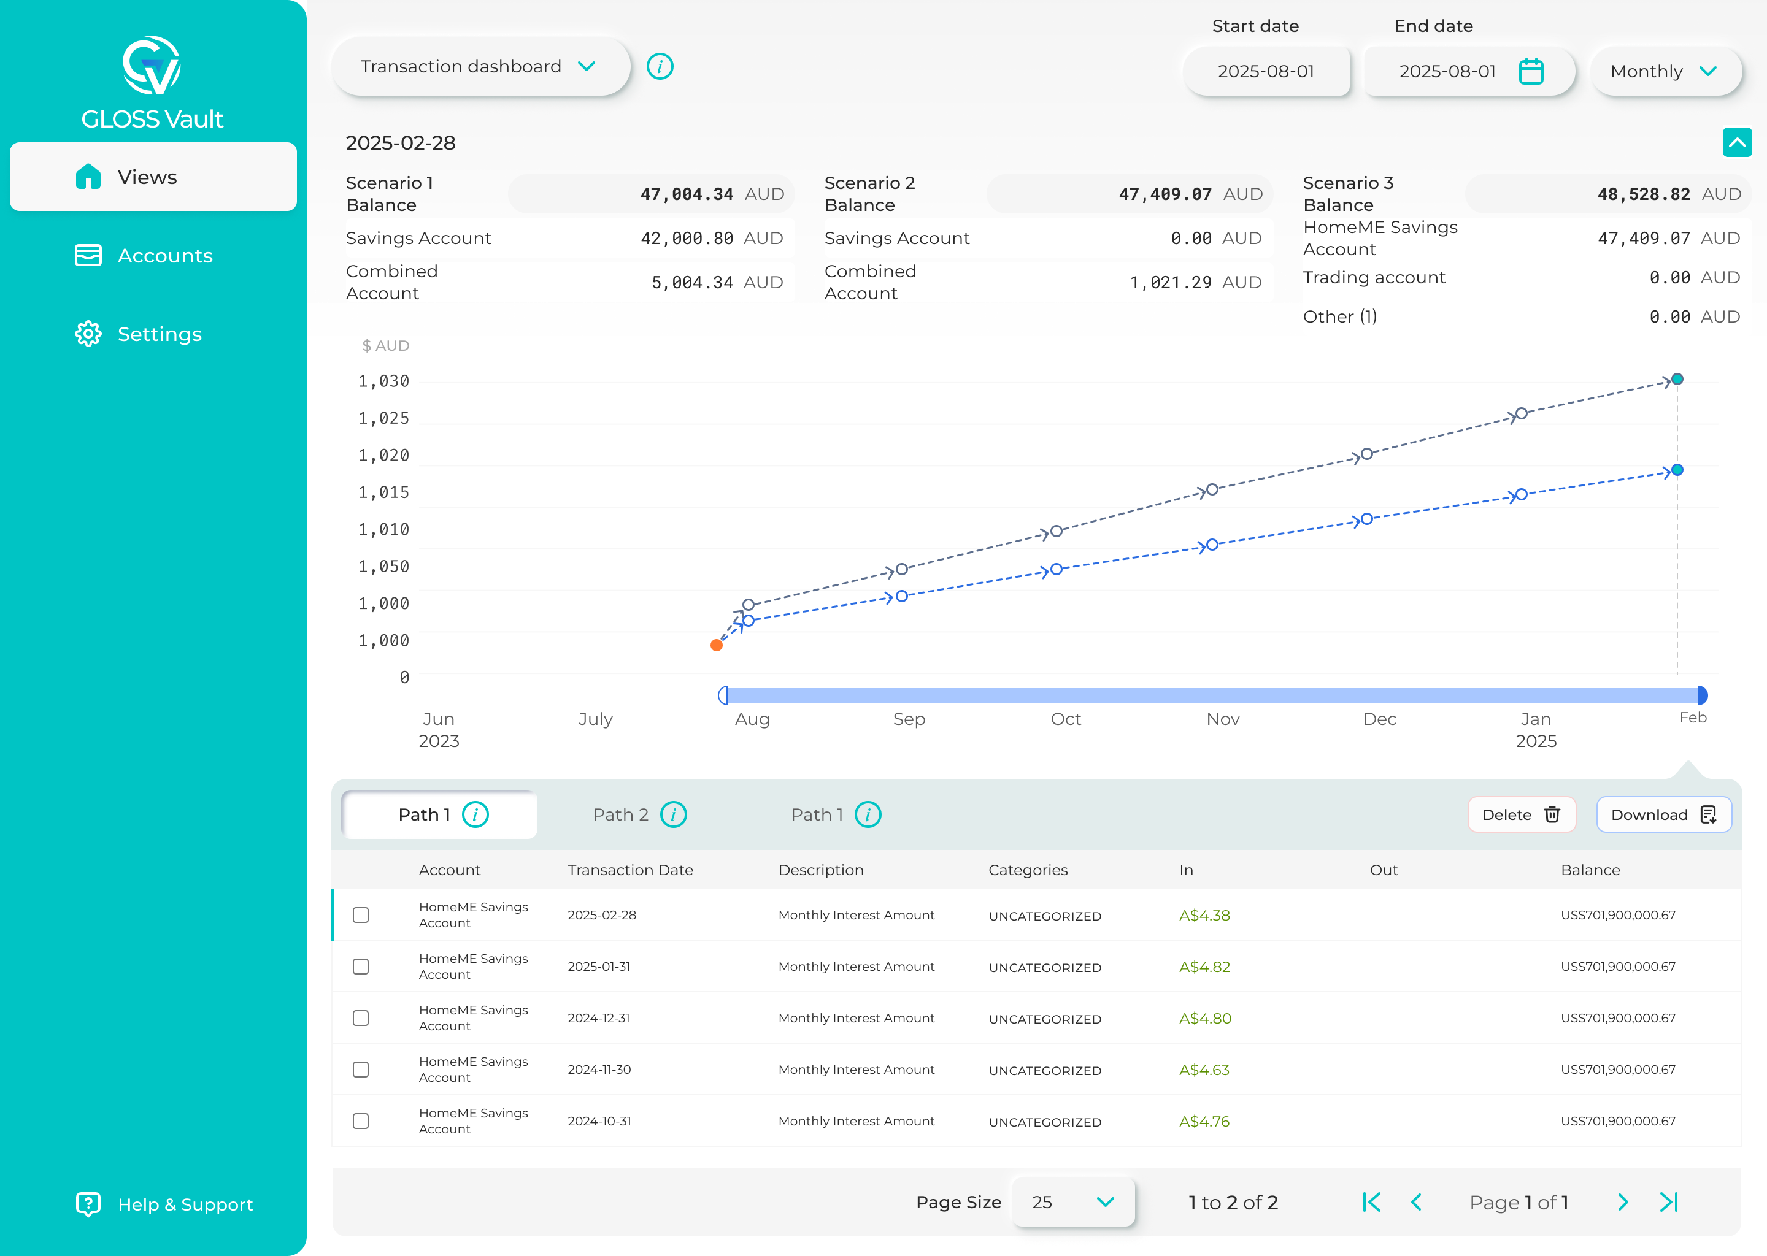Jump to last page of table
Viewport: 1767px width, 1256px height.
pos(1669,1202)
